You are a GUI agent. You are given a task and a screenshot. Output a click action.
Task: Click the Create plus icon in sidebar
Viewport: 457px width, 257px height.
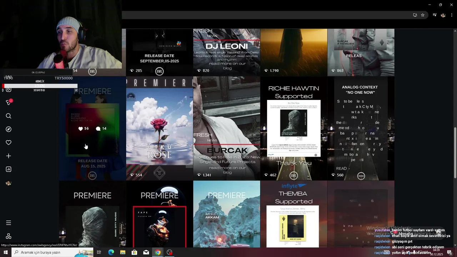pos(9,156)
